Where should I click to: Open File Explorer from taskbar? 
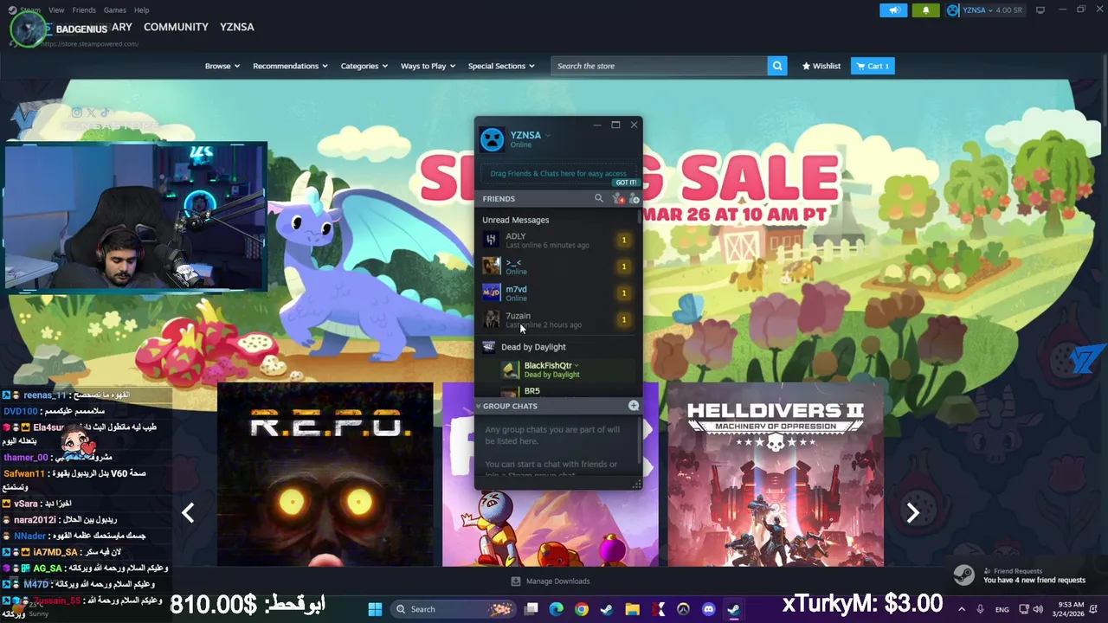coord(632,609)
